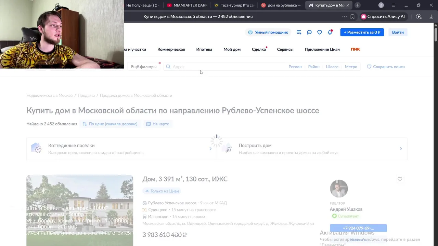Open the Коммерческая menu item
The width and height of the screenshot is (438, 246).
pyautogui.click(x=171, y=50)
